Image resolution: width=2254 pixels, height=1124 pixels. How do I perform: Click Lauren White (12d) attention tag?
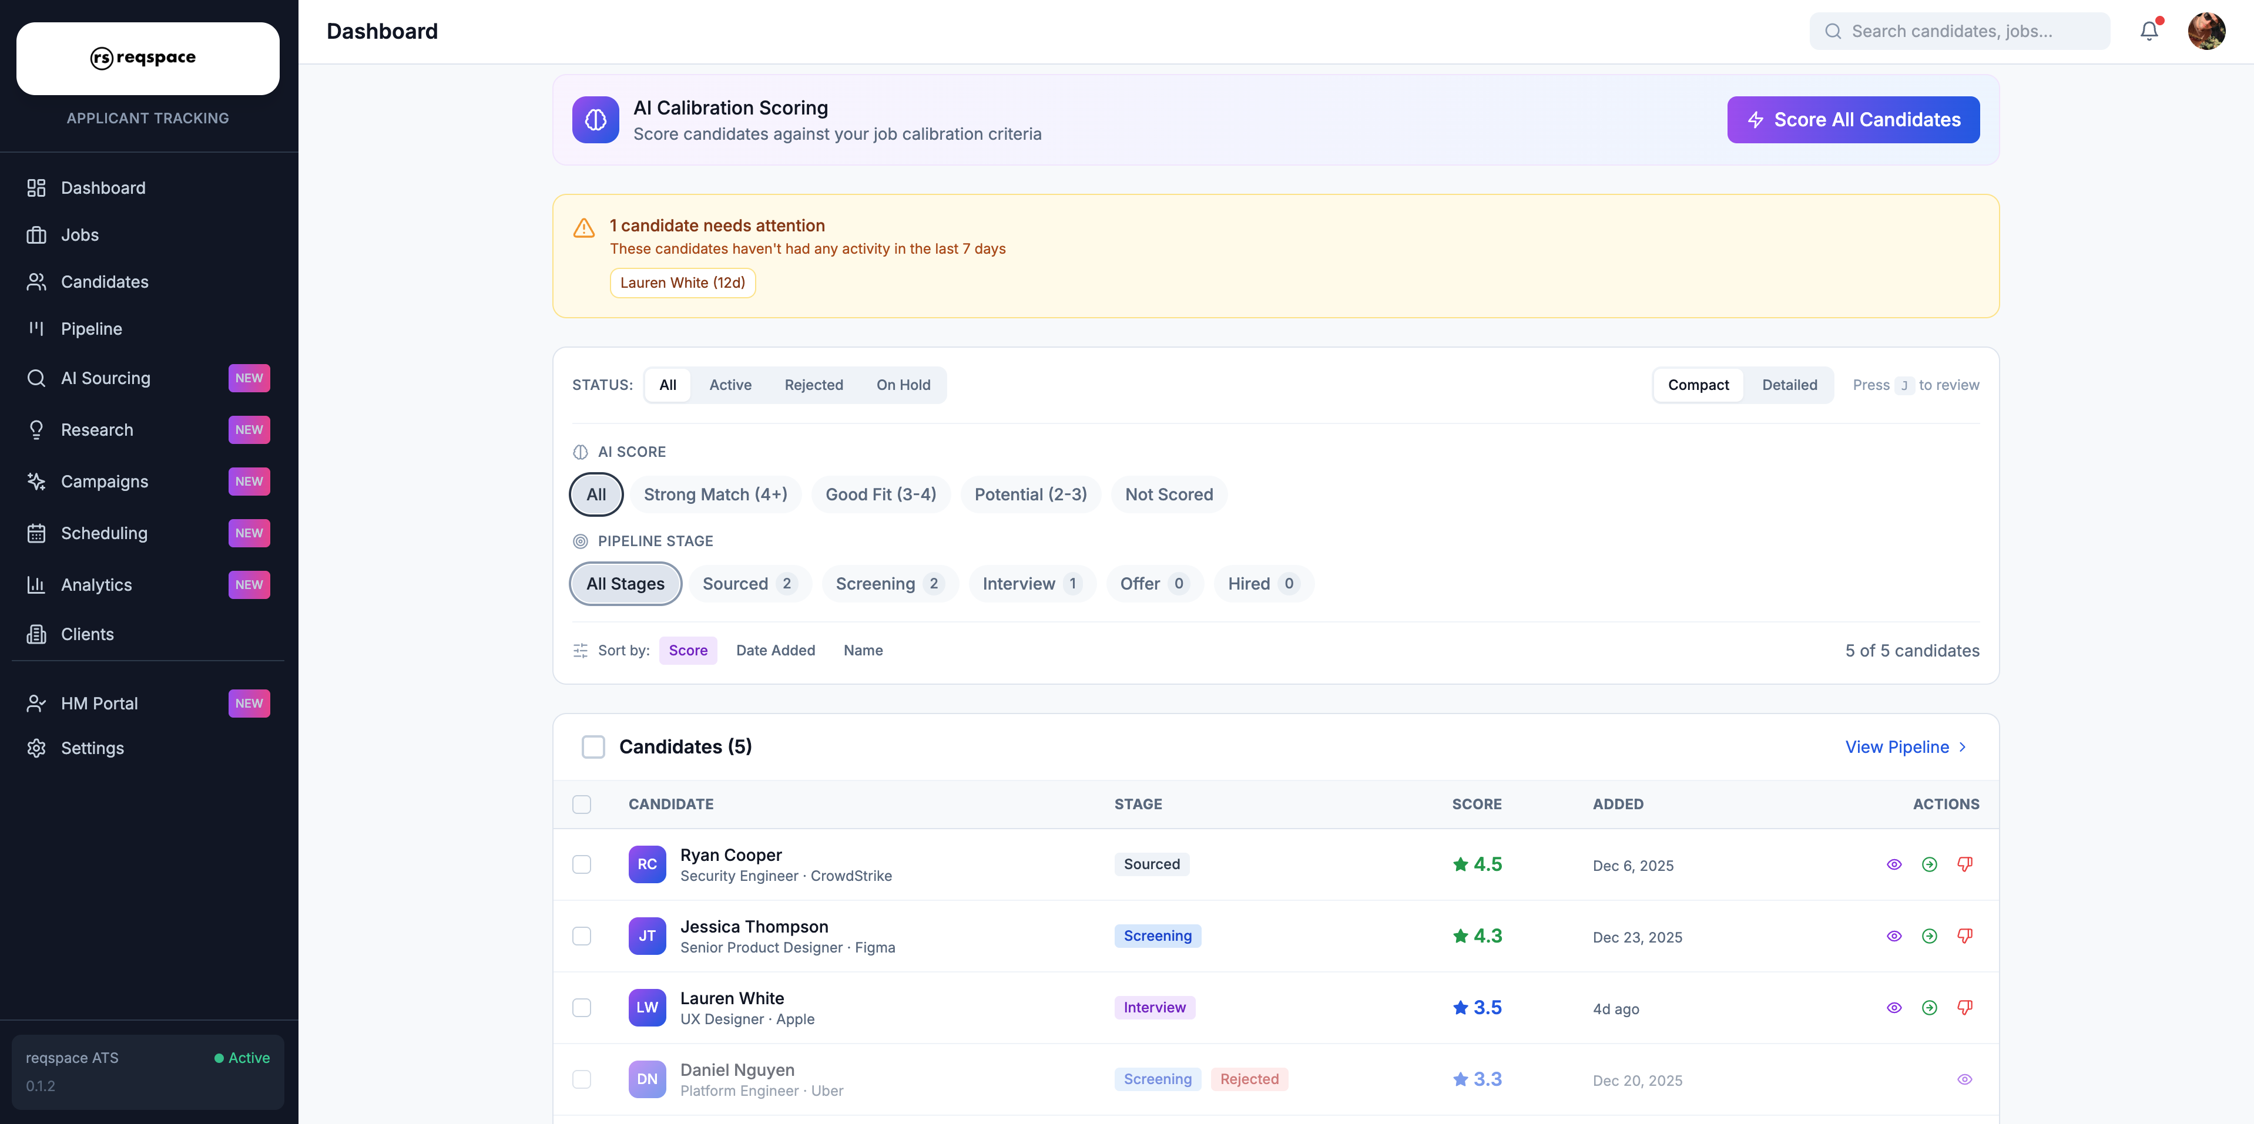click(x=683, y=282)
